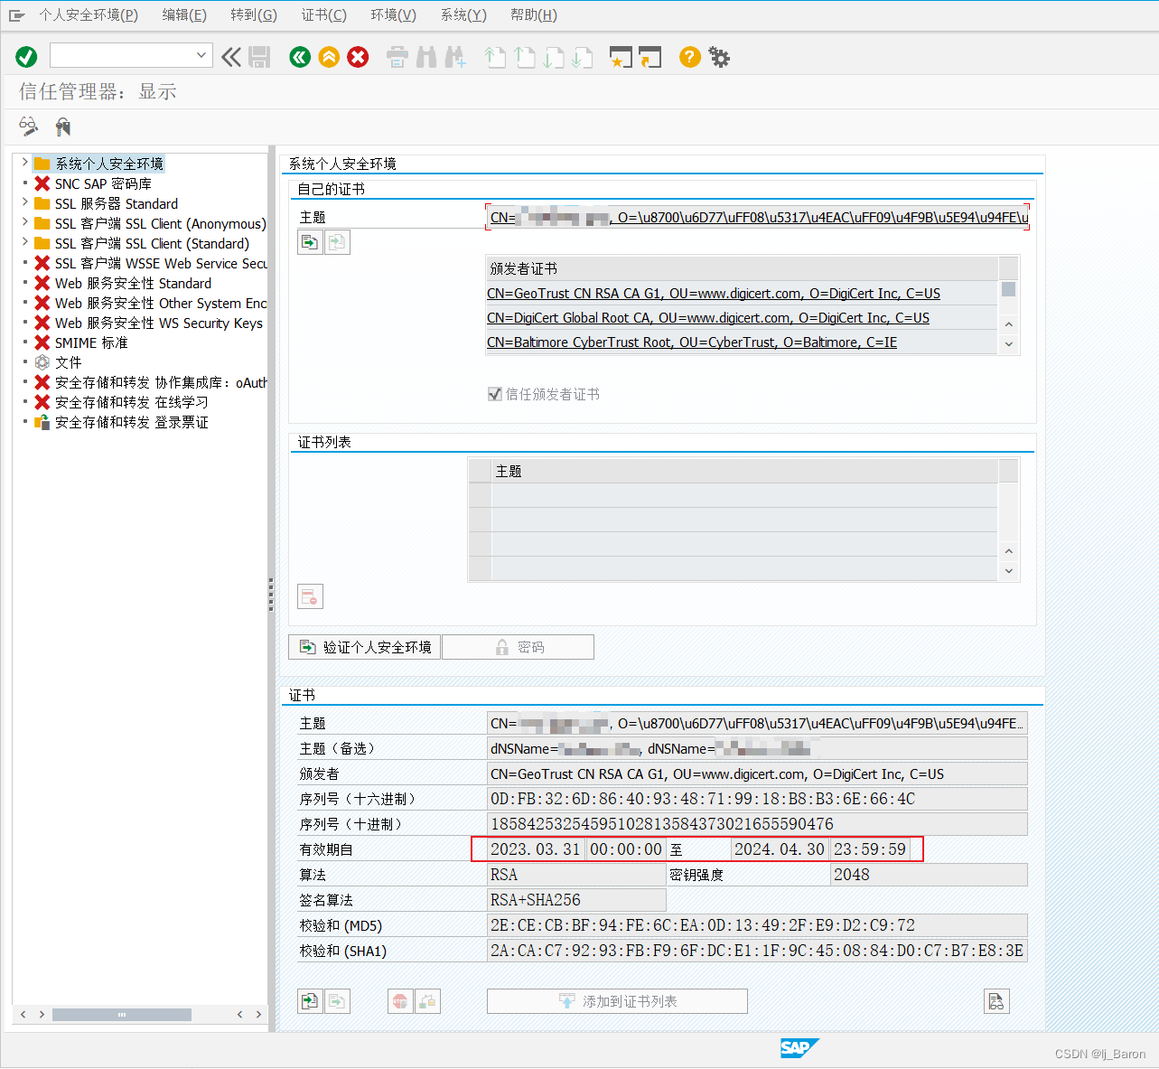Click the own certificate subject CN link
1159x1069 pixels.
[759, 217]
